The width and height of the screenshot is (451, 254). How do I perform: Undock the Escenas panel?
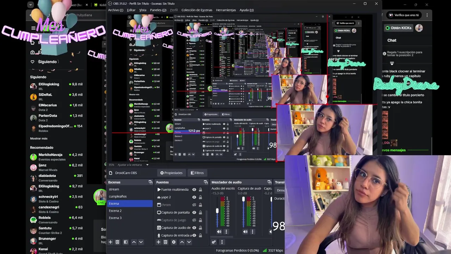click(x=150, y=182)
